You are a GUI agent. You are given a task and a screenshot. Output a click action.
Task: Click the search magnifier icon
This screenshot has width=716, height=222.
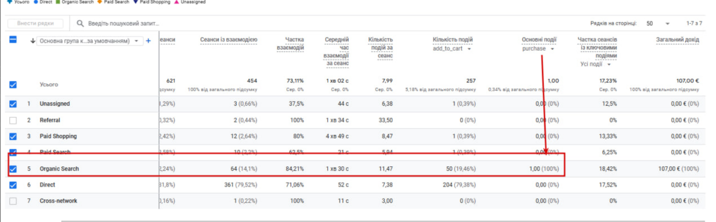pyautogui.click(x=80, y=23)
